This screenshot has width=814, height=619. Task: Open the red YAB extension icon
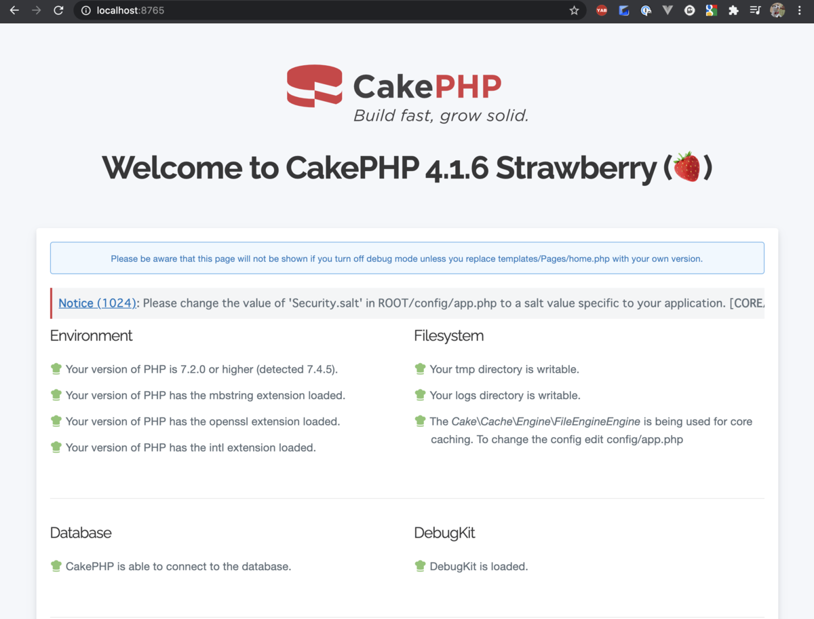click(x=602, y=10)
